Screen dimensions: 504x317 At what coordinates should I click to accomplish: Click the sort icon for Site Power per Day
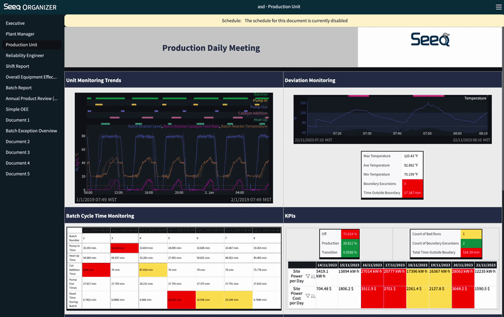313,276
